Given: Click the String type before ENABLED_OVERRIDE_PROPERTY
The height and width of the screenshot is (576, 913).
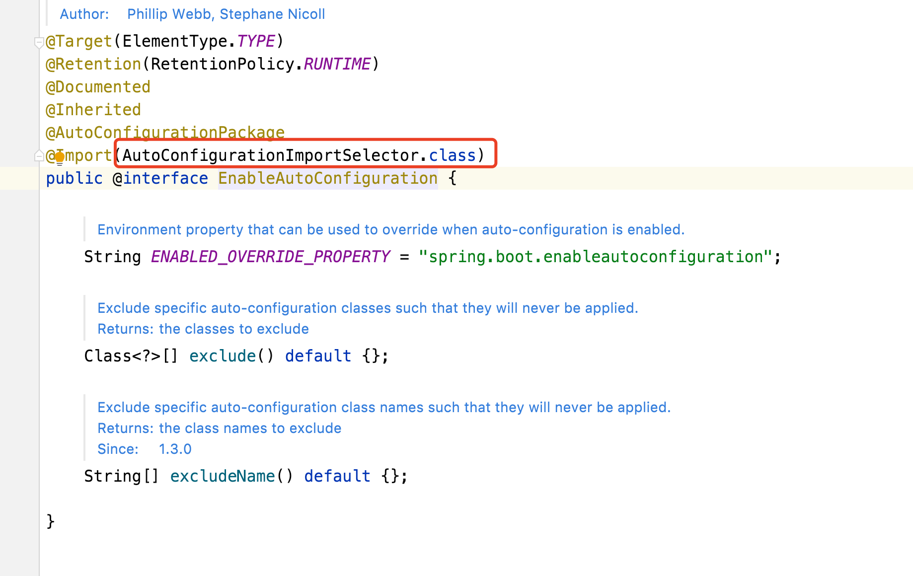Looking at the screenshot, I should point(112,257).
